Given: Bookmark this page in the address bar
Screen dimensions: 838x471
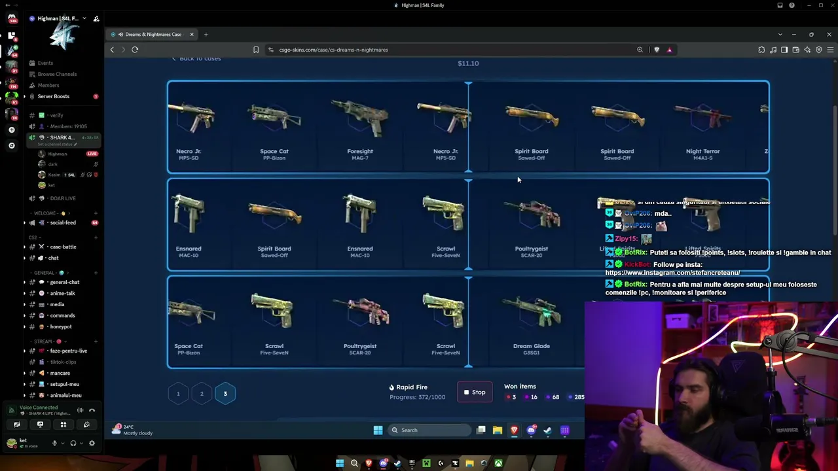Looking at the screenshot, I should tap(256, 50).
